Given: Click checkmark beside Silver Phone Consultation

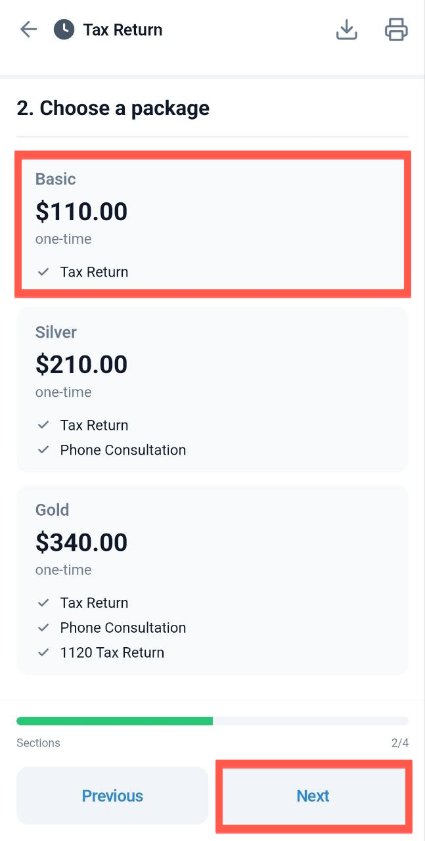Looking at the screenshot, I should pos(43,450).
